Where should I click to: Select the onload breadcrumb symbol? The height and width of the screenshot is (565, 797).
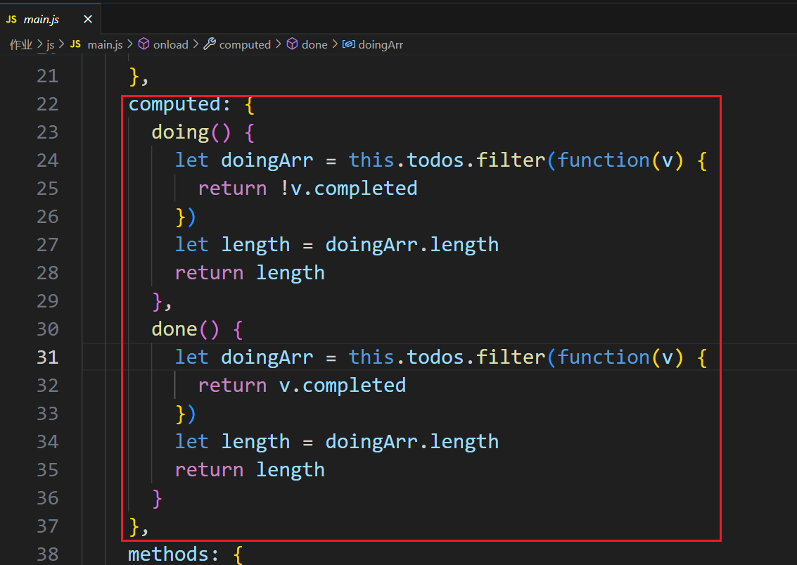[171, 45]
